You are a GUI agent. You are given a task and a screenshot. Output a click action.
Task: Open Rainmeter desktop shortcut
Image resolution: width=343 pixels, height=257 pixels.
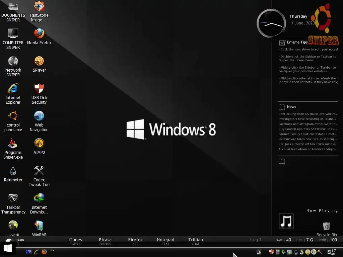click(x=13, y=174)
